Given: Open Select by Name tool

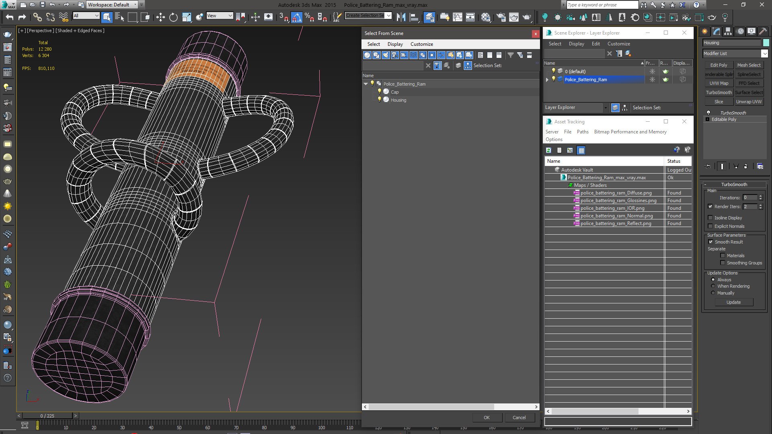Looking at the screenshot, I should tap(119, 17).
